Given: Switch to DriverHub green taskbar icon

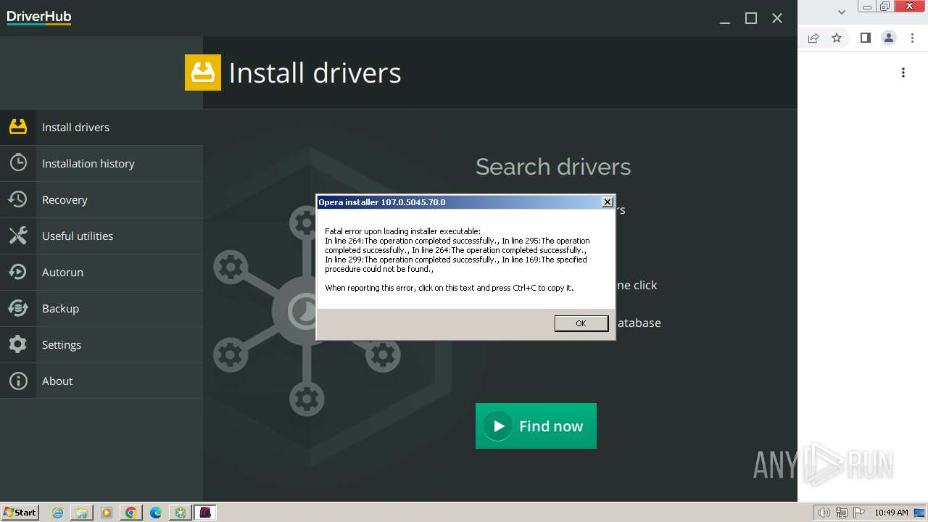Looking at the screenshot, I should pos(181,513).
